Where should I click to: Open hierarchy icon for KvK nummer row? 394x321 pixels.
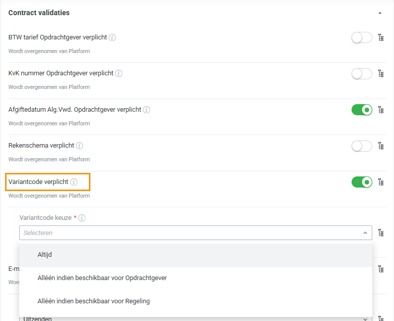[x=381, y=74]
